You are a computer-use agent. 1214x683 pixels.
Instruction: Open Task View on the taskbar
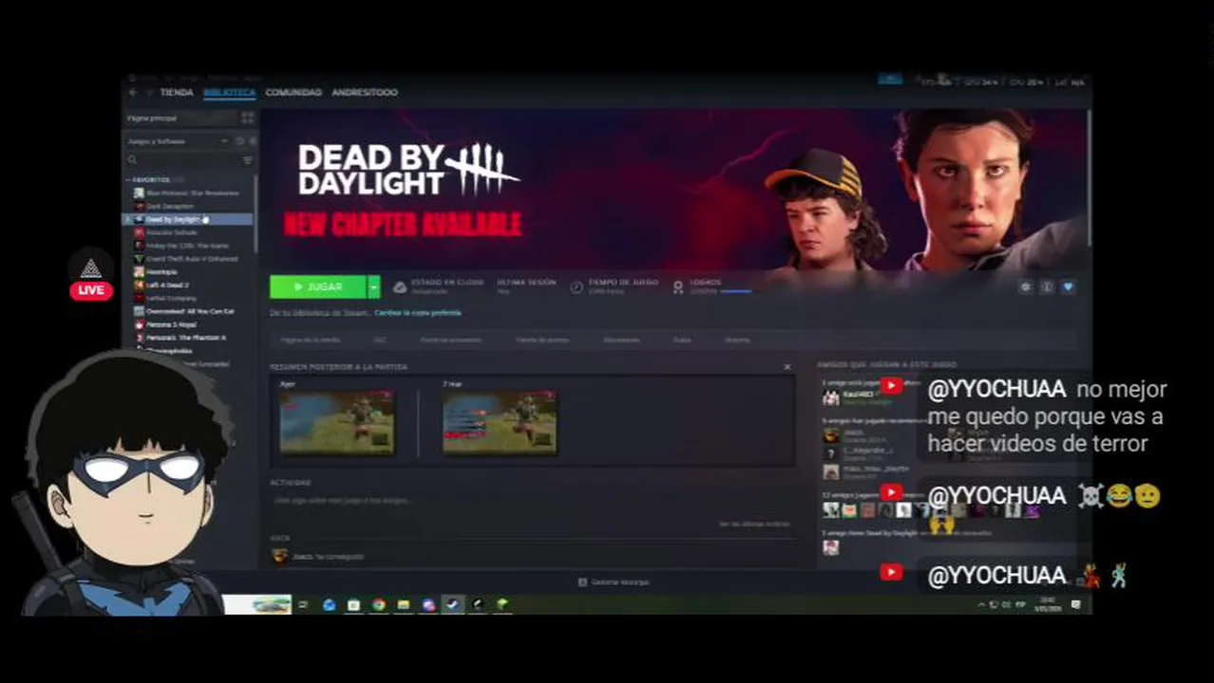pyautogui.click(x=303, y=604)
